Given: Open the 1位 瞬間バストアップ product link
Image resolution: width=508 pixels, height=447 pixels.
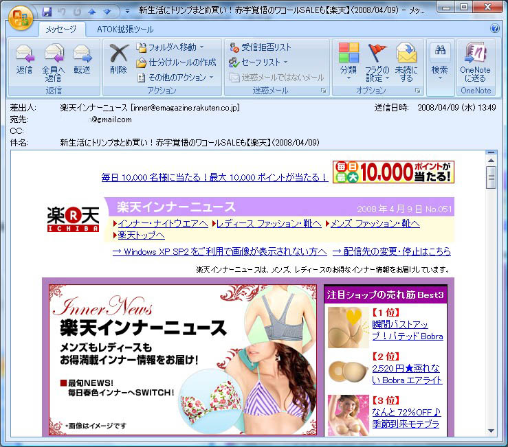Looking at the screenshot, I should pos(408,330).
